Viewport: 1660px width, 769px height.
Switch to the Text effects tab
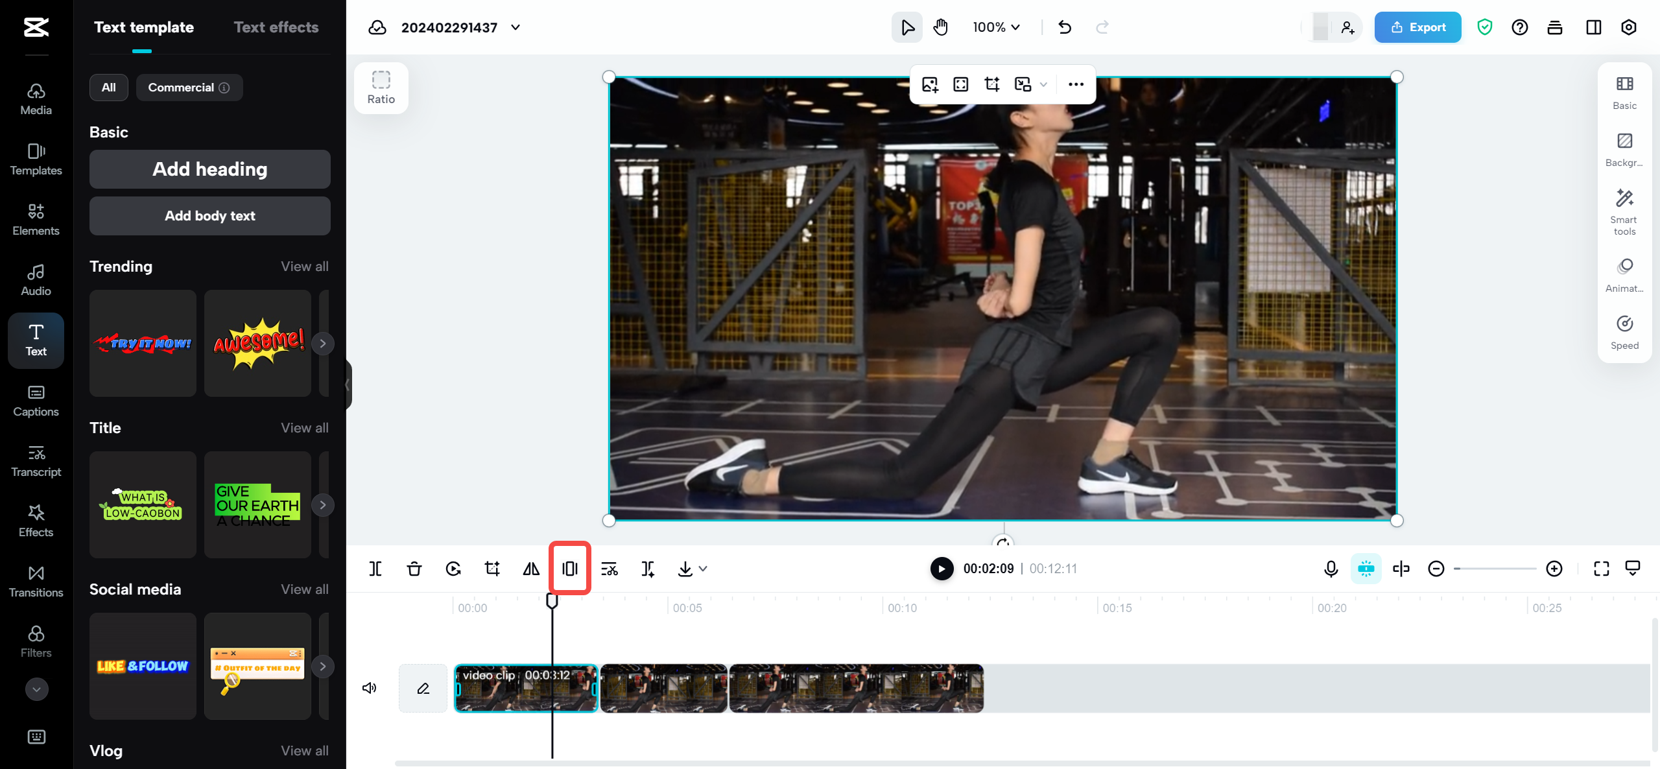coord(276,27)
